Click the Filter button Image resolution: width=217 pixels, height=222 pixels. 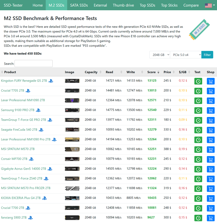point(207,55)
